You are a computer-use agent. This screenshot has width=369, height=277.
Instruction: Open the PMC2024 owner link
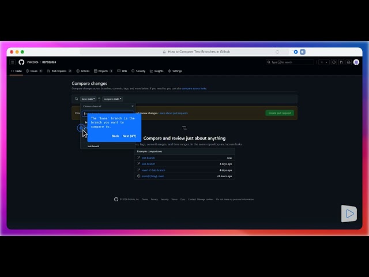coord(33,62)
